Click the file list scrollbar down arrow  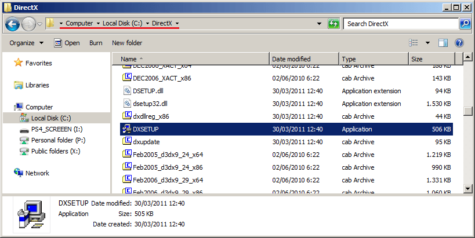tap(467, 189)
